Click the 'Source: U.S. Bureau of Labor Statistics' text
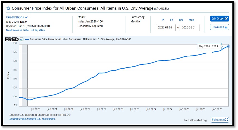This screenshot has width=238, height=130. (40, 115)
